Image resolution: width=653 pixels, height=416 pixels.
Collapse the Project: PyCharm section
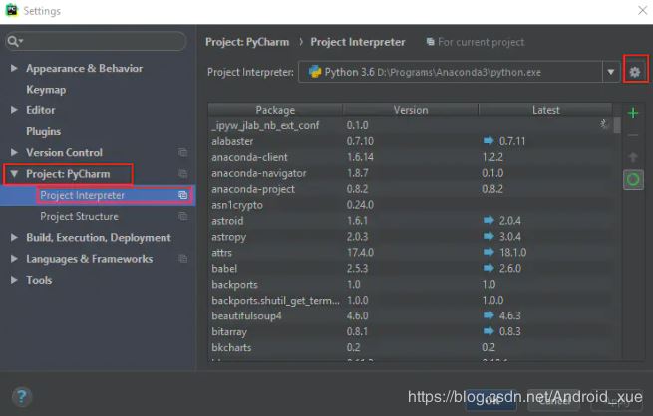tap(14, 174)
